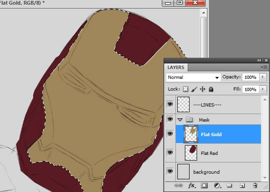Hide the background layer
The width and height of the screenshot is (270, 192).
(x=170, y=171)
